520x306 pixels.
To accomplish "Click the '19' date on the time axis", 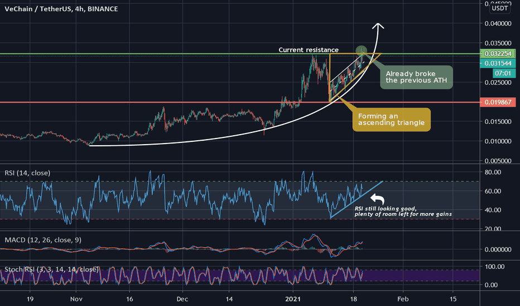I will point(30,299).
